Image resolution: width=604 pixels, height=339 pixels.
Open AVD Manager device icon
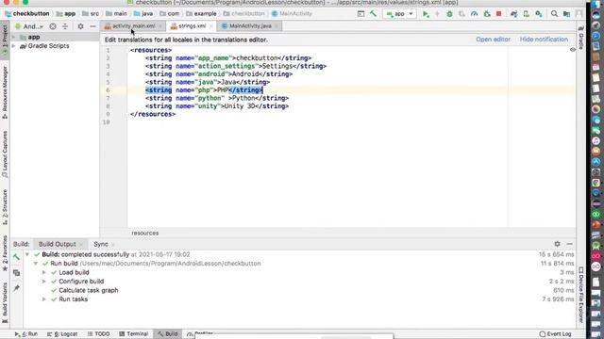[x=526, y=14]
